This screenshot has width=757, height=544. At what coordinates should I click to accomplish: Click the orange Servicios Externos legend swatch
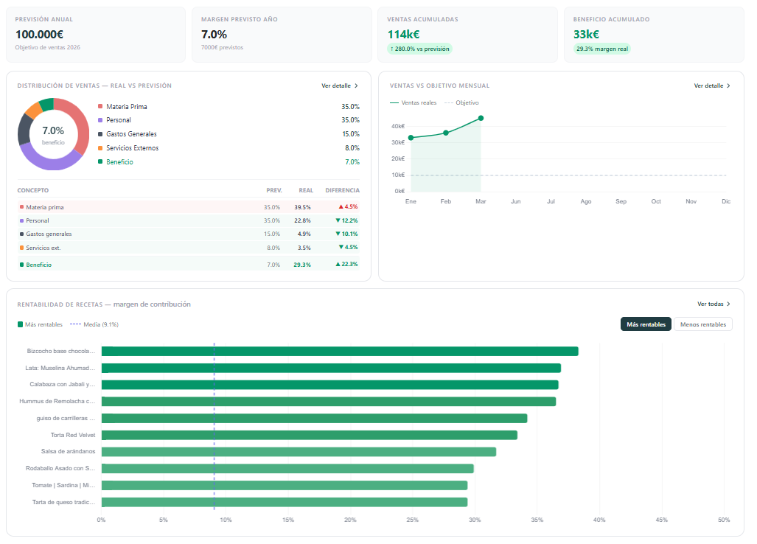[100, 147]
